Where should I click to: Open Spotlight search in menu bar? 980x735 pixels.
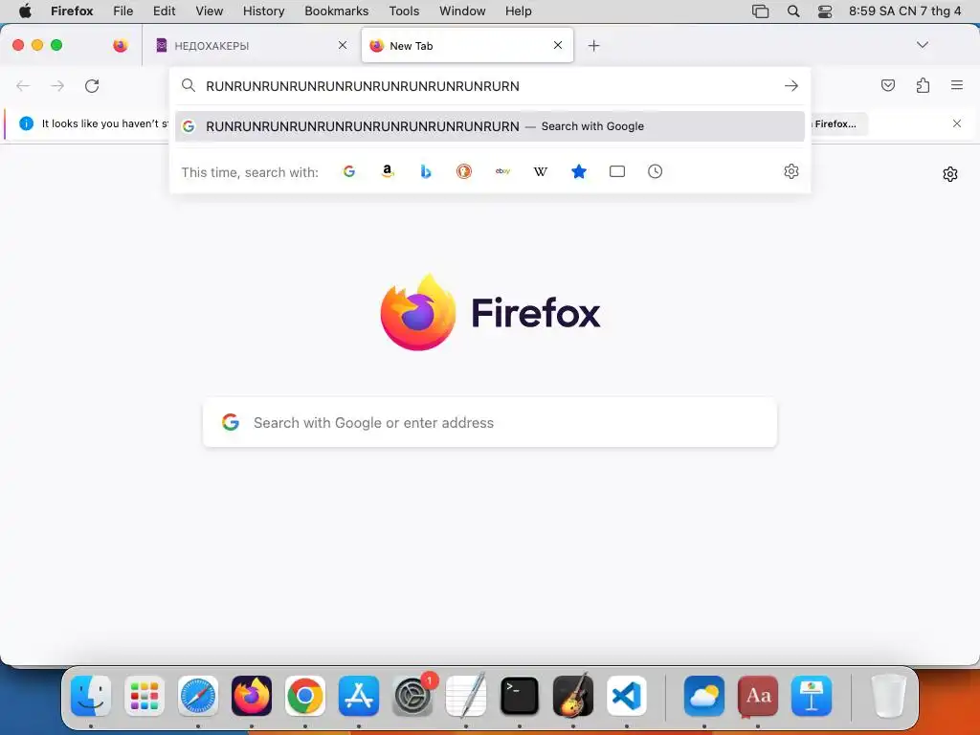coord(793,11)
